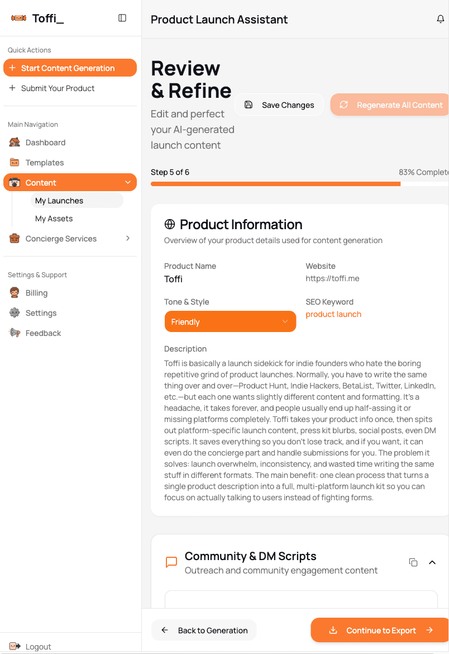Click the Toffi product name value

(173, 278)
